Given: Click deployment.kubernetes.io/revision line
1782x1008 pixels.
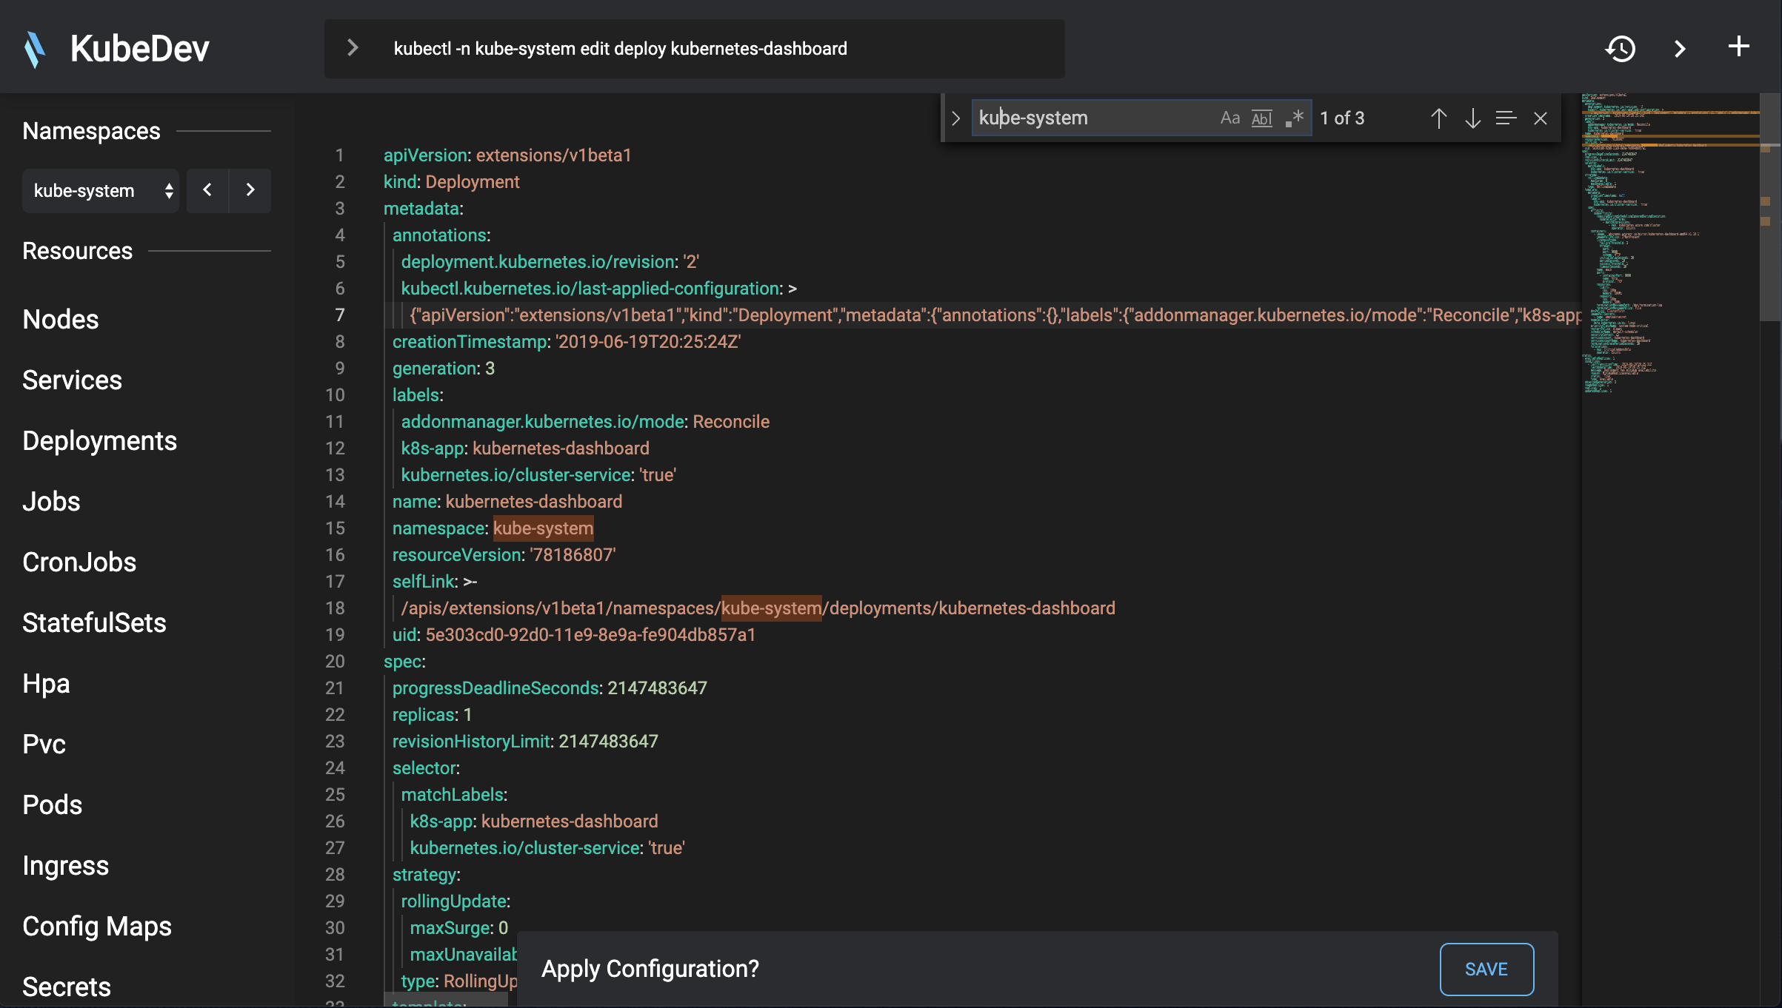Looking at the screenshot, I should tap(550, 261).
